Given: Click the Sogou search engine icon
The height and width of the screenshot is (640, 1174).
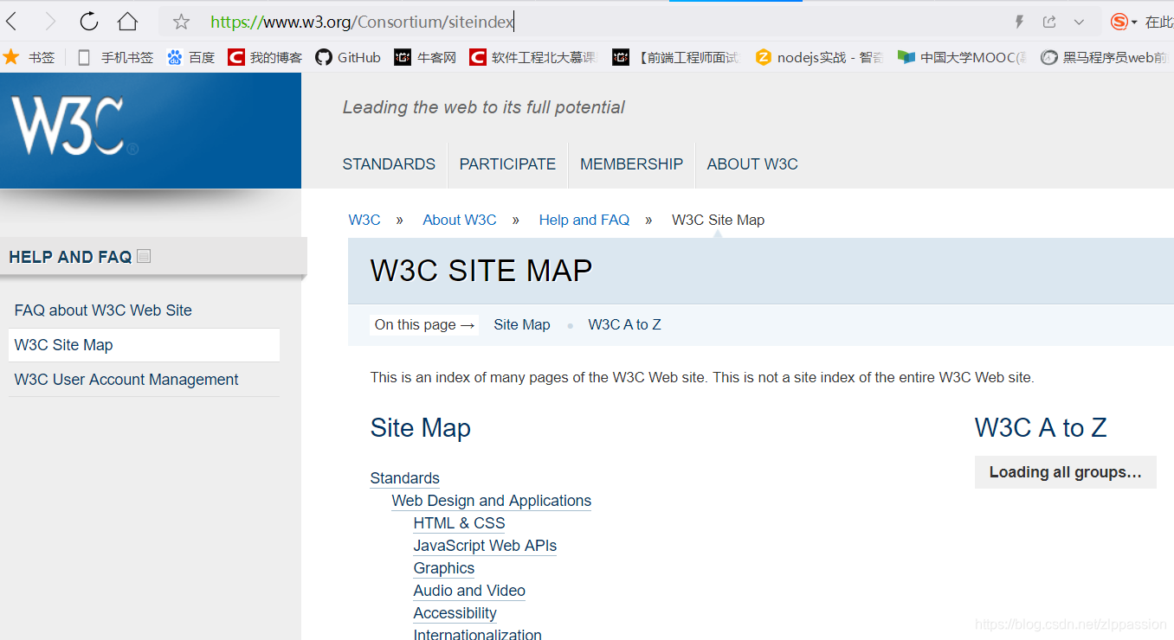Looking at the screenshot, I should (1119, 22).
